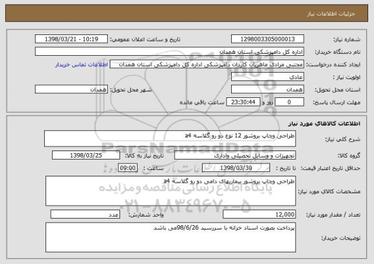Click the label شماره نیاز
Screen dimensions: 374x264
click(347, 40)
